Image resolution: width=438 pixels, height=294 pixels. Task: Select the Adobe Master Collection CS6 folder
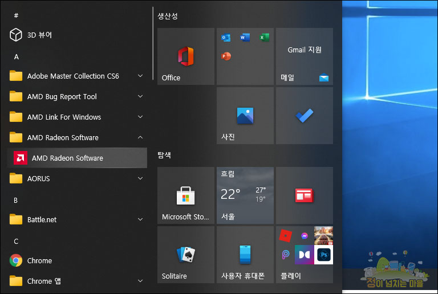(77, 76)
